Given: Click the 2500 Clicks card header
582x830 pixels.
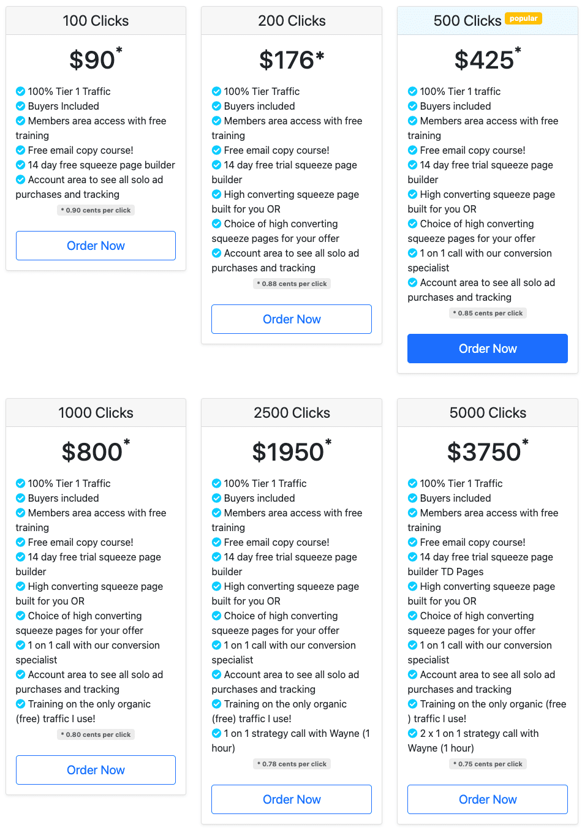Looking at the screenshot, I should 292,413.
